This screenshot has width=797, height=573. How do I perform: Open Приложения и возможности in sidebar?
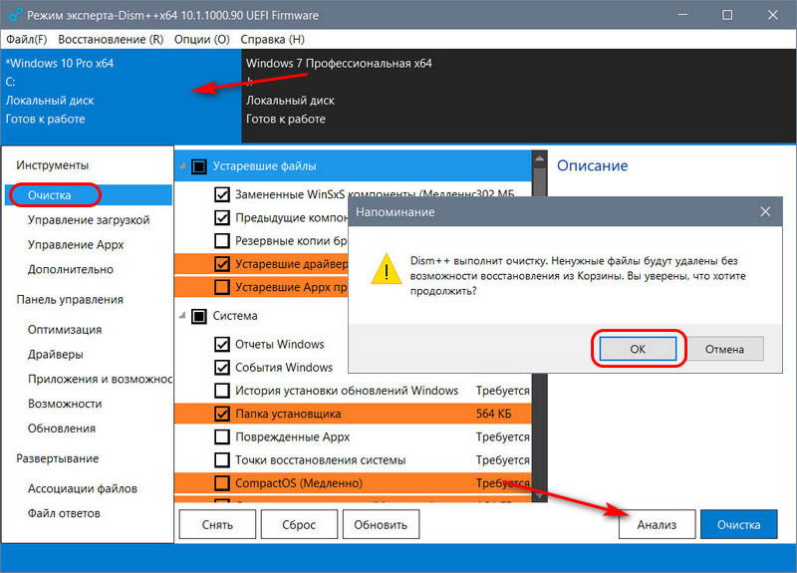[x=100, y=379]
